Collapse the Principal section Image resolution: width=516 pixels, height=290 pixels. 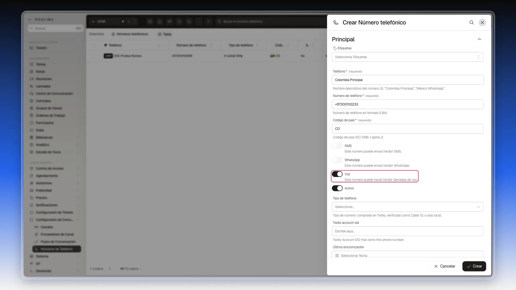pos(479,39)
